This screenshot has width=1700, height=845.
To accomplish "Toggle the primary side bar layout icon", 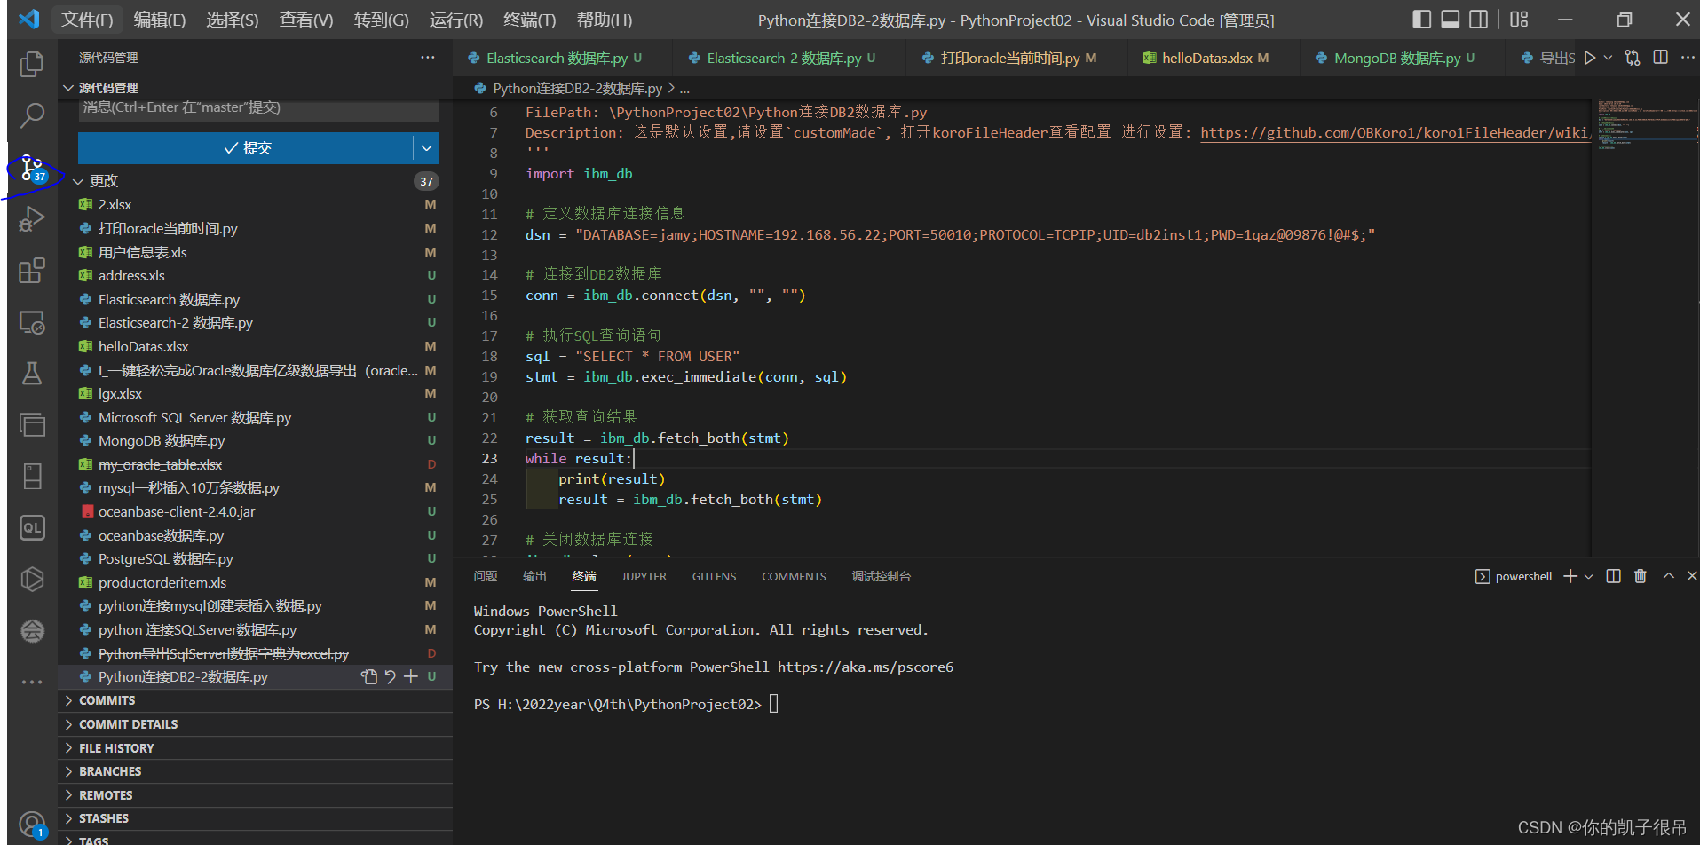I will [1420, 19].
